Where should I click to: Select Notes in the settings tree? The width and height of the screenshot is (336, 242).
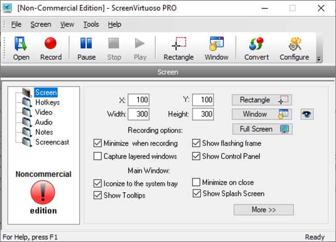[44, 132]
